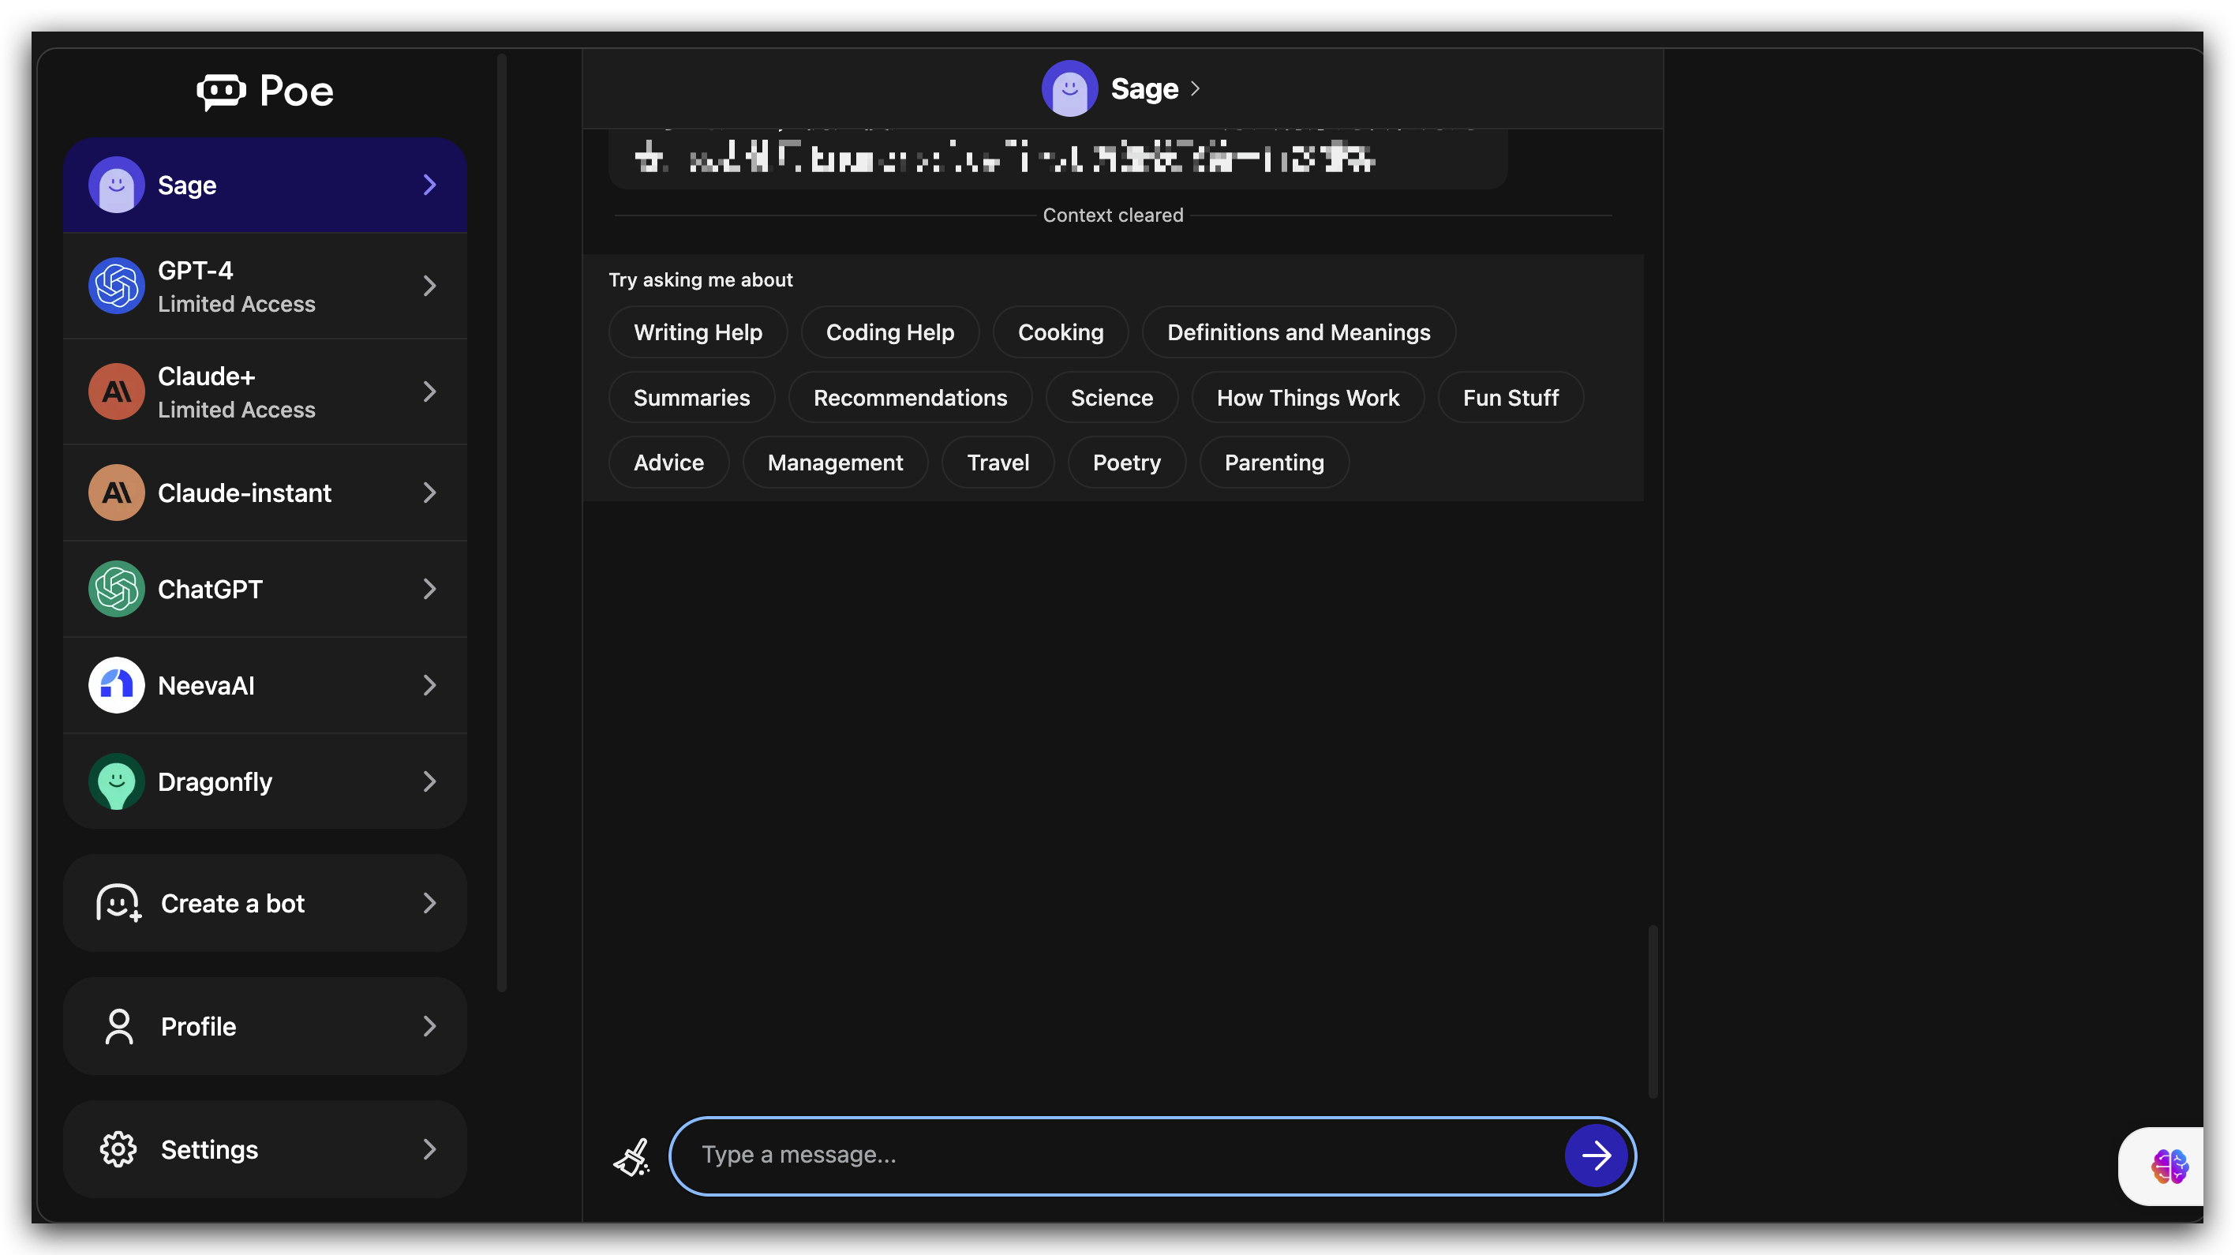Choose How Things Work suggestion

coord(1308,398)
